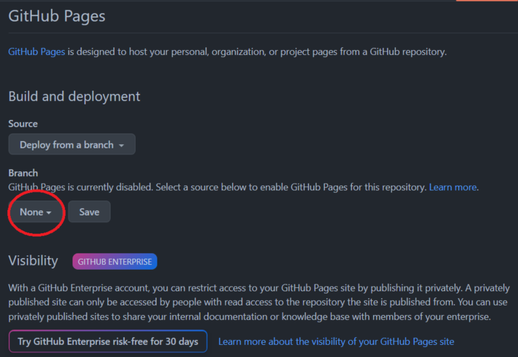Select the Visibility section heading
The height and width of the screenshot is (357, 518).
coord(33,261)
